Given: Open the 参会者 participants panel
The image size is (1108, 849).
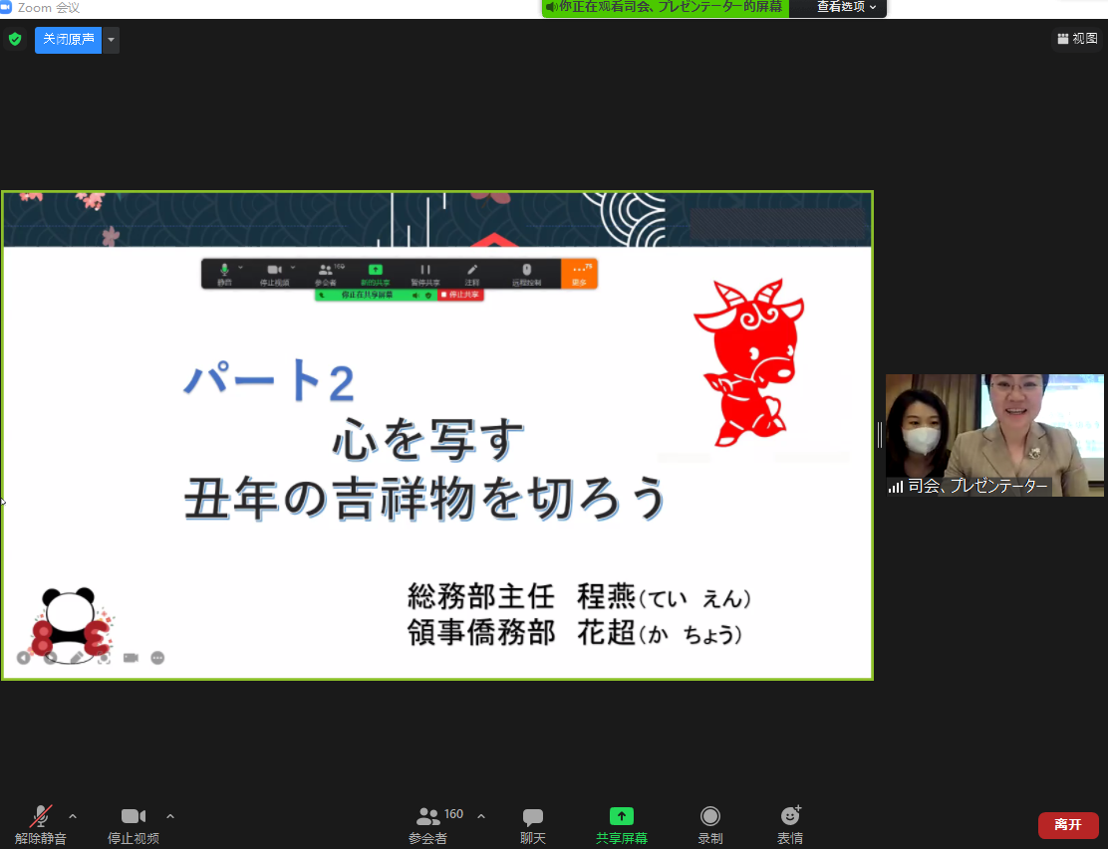Looking at the screenshot, I should click(428, 825).
